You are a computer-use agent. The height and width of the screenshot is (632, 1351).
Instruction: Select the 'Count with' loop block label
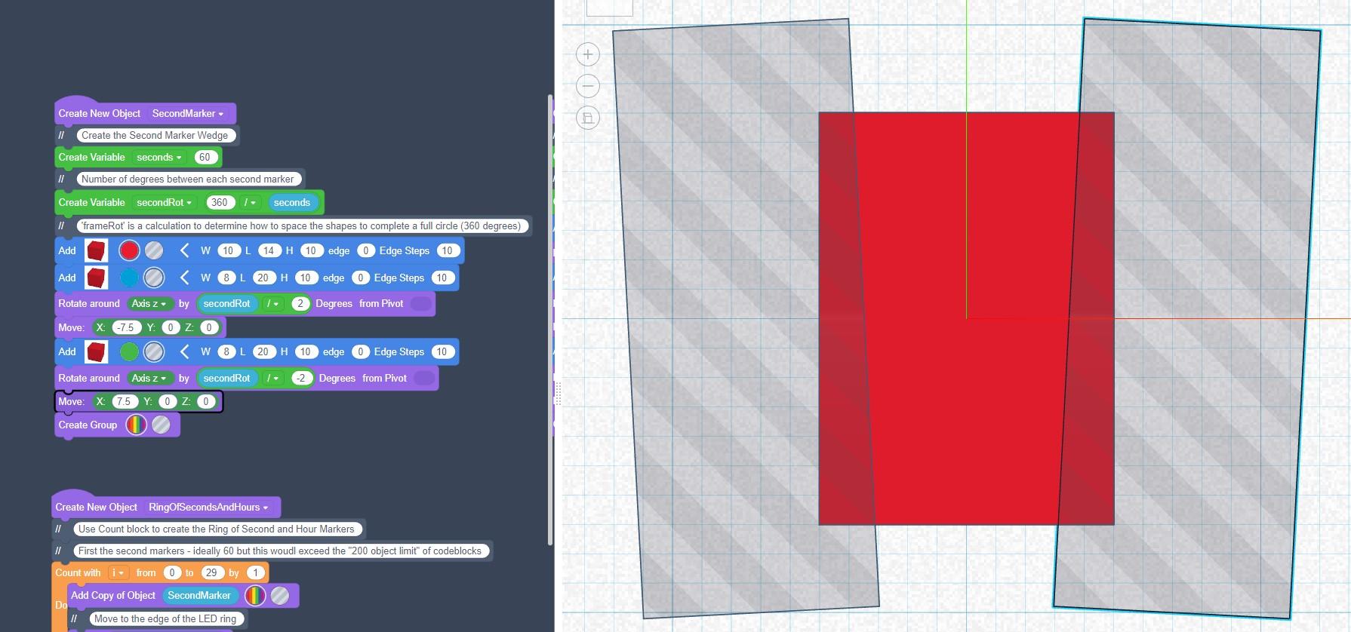click(78, 572)
